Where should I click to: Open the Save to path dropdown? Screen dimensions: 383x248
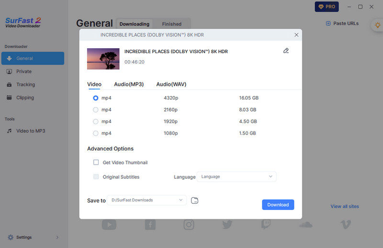click(x=146, y=200)
